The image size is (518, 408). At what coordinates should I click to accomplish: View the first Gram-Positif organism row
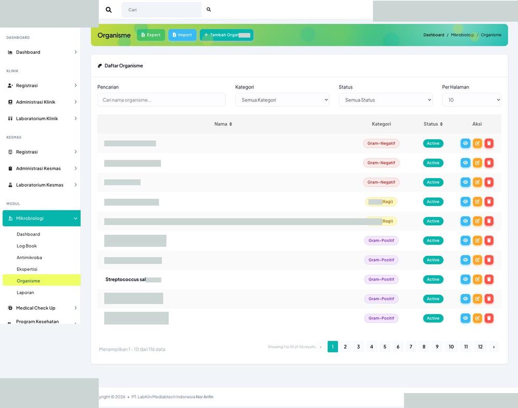click(x=465, y=241)
